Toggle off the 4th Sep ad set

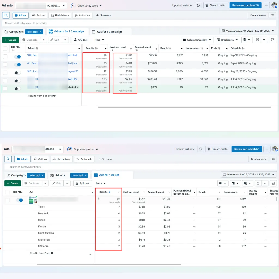[18, 65]
